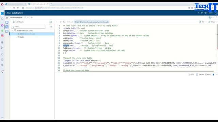Open the Query section in left navigation
This screenshot has width=218, height=122.
7,27
